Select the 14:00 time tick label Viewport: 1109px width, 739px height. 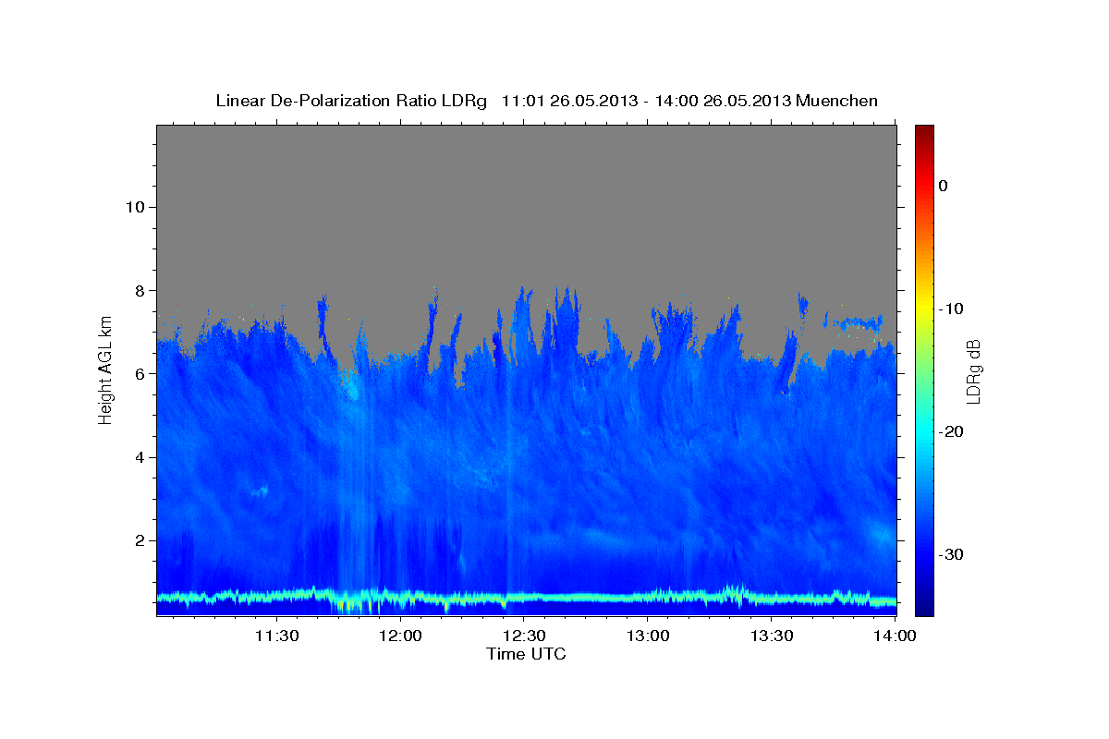(895, 636)
